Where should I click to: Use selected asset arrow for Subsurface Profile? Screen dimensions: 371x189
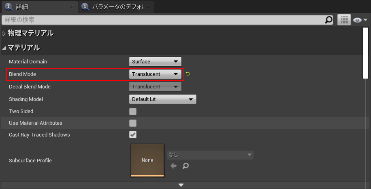(x=173, y=166)
